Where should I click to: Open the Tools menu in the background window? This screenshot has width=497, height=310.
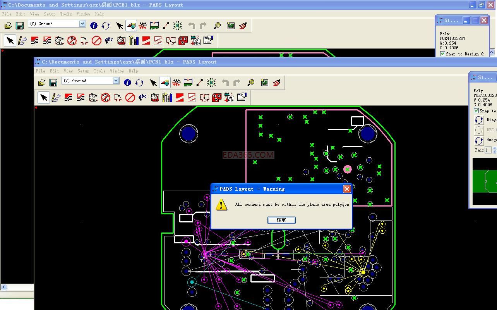coord(65,14)
